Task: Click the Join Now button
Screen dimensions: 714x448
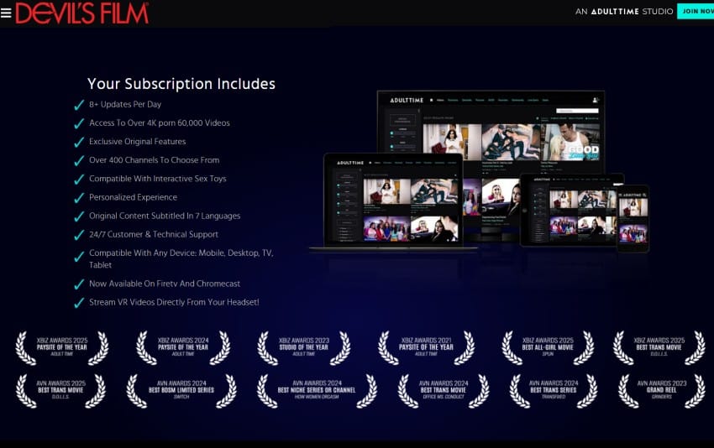Action: click(696, 12)
